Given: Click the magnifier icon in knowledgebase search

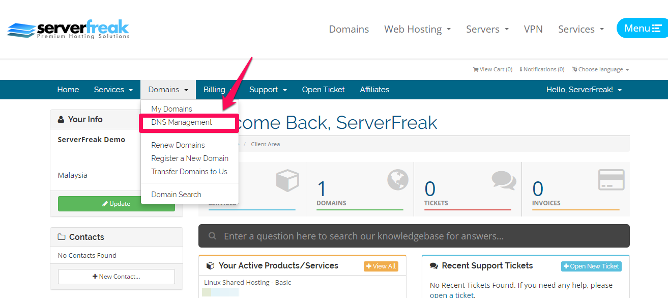Looking at the screenshot, I should (x=212, y=236).
